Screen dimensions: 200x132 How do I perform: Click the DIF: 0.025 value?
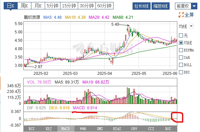click(x=36, y=108)
